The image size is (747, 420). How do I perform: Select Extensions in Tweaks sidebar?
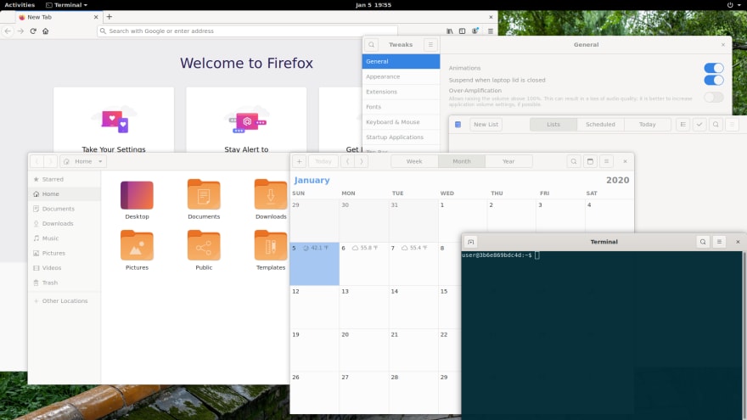401,92
